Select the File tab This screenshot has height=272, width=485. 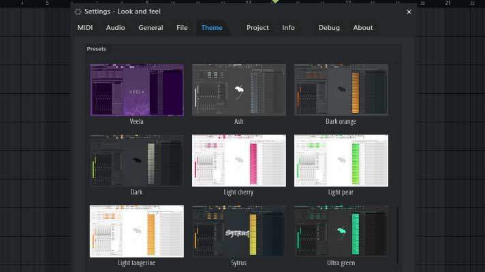[182, 28]
